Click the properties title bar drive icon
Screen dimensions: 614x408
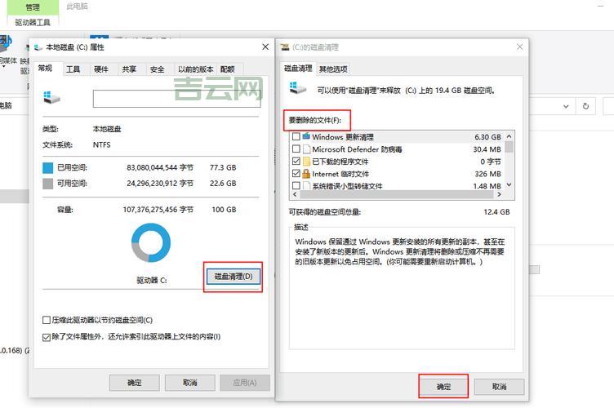(38, 47)
